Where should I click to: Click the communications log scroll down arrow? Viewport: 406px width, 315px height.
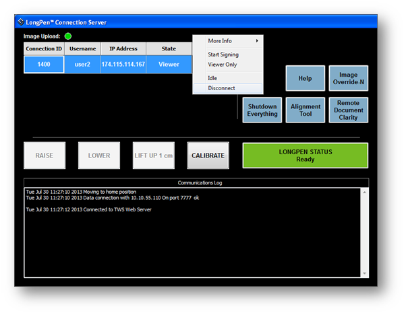(365, 273)
